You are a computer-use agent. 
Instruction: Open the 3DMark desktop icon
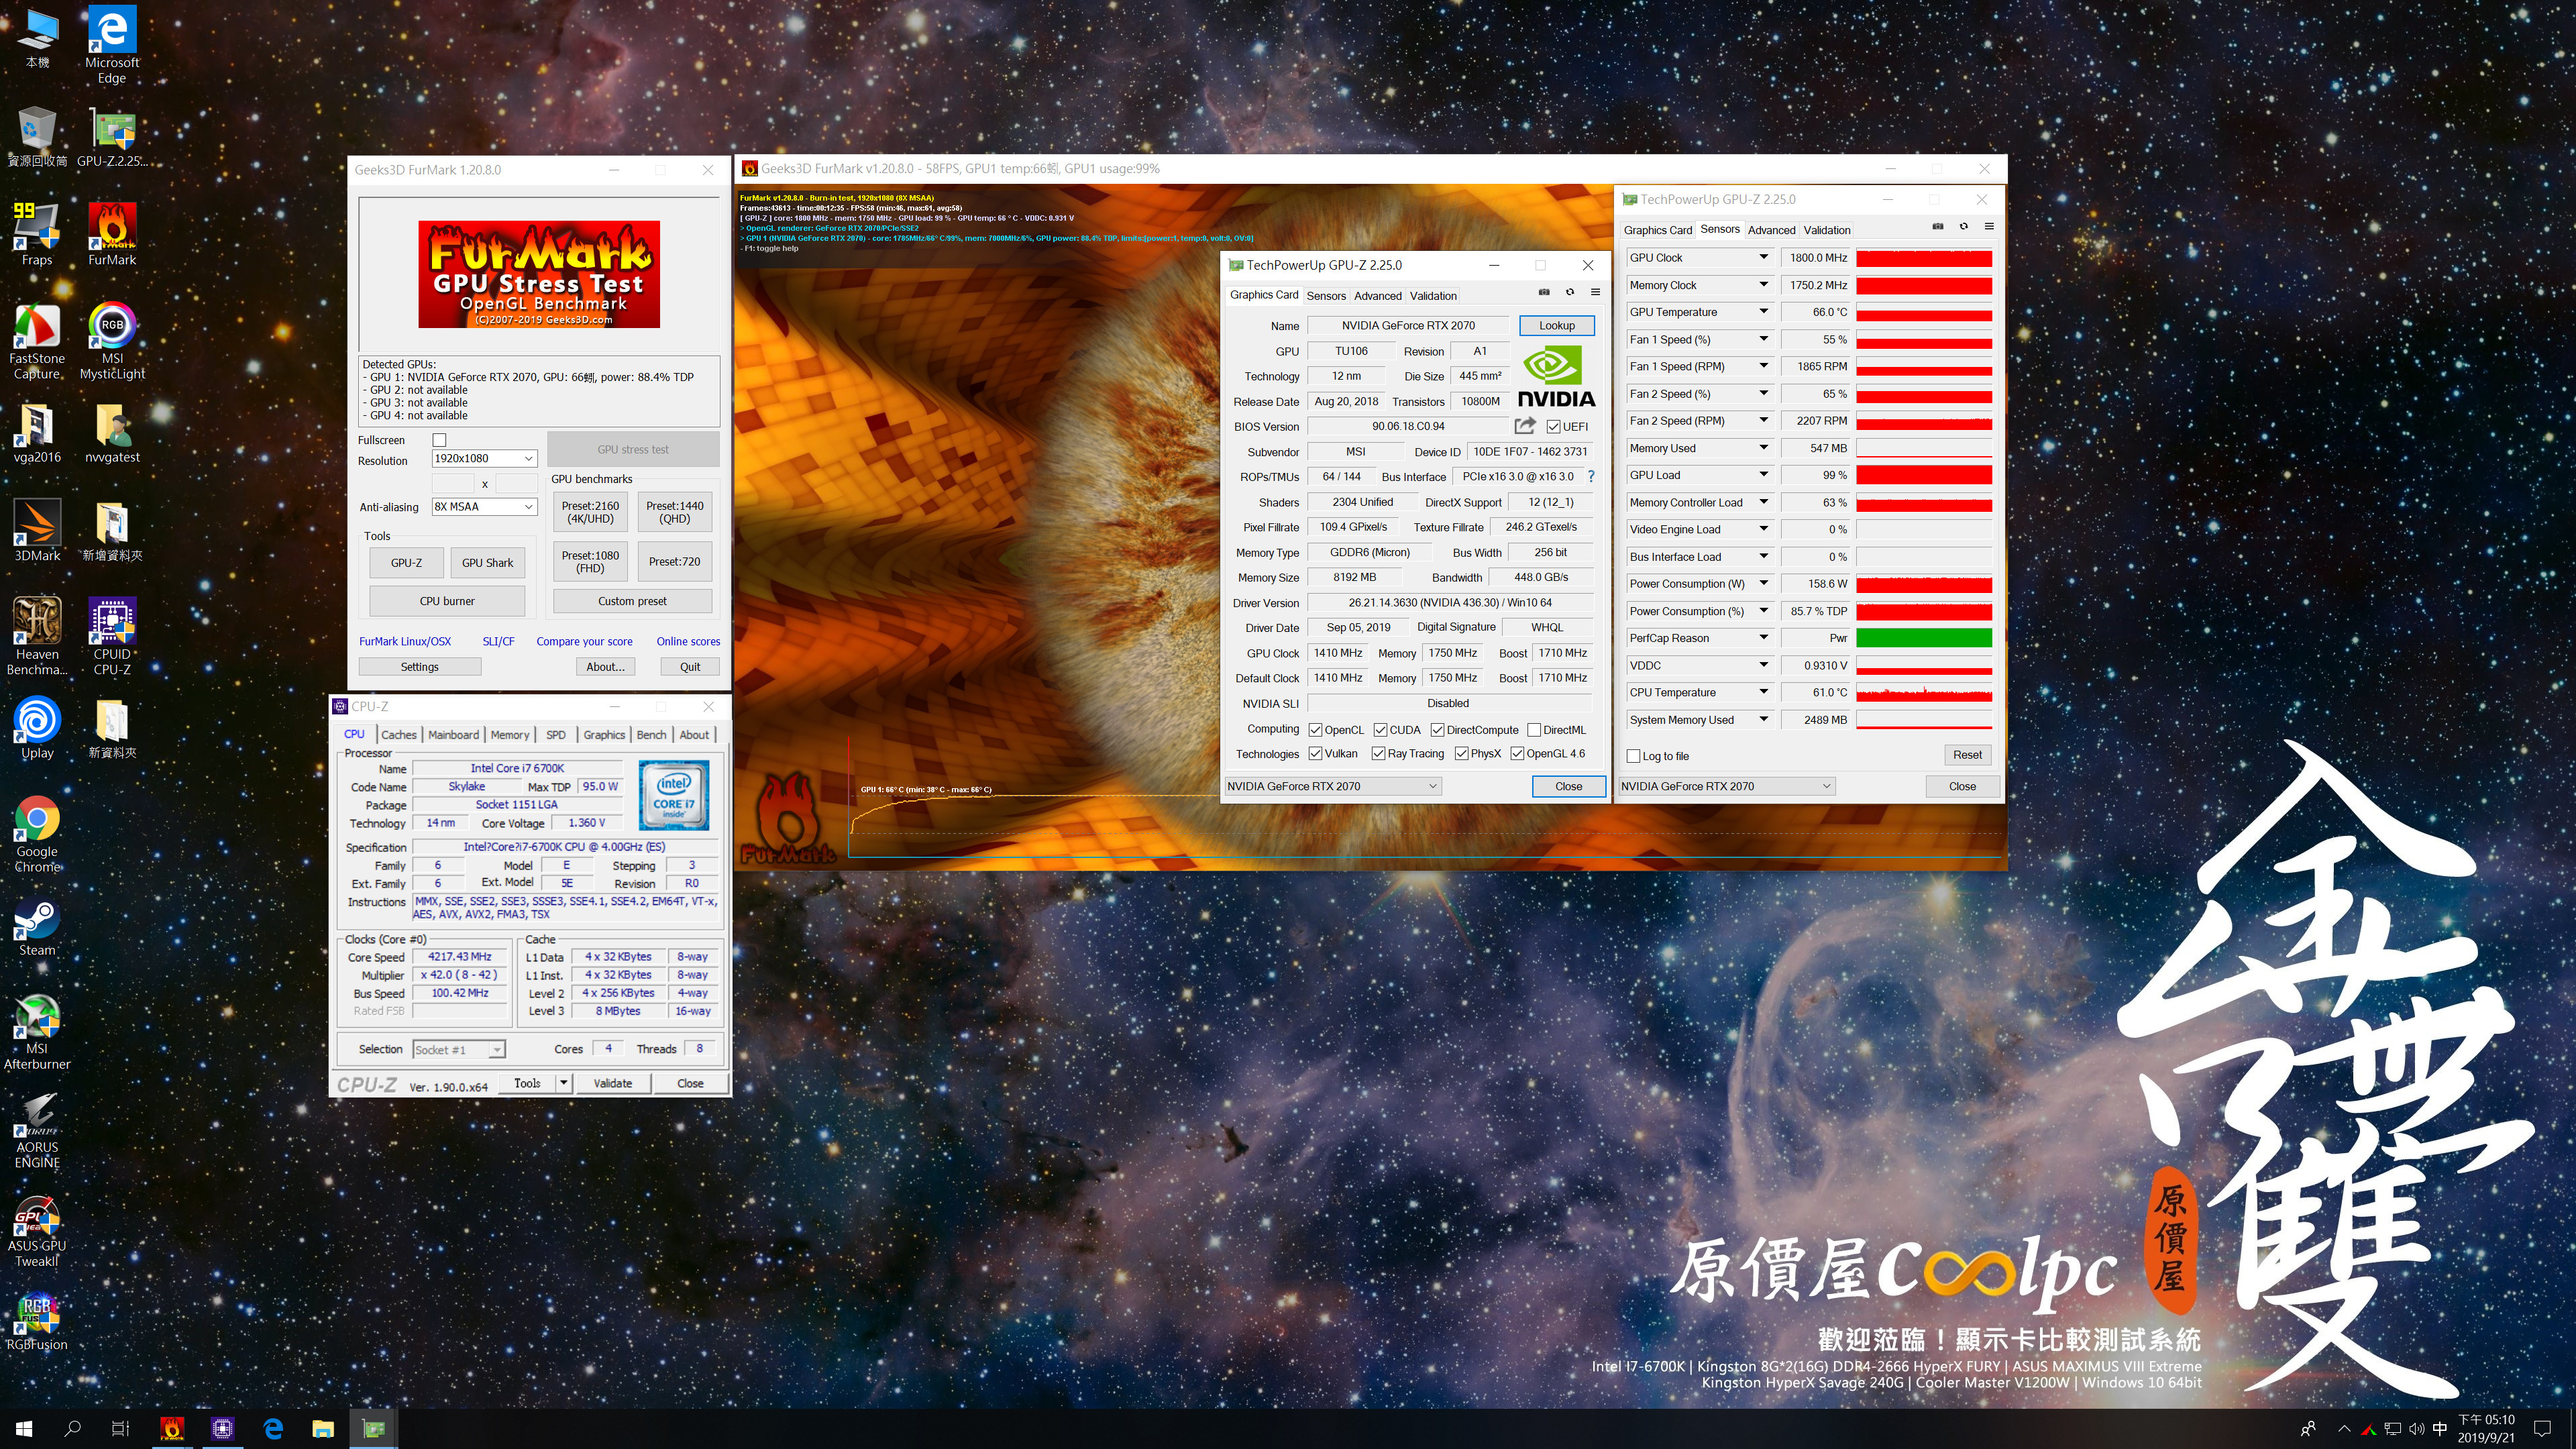[x=37, y=530]
